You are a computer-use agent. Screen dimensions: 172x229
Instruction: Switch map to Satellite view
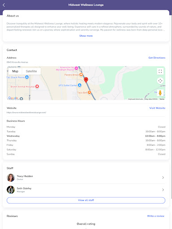(31, 71)
